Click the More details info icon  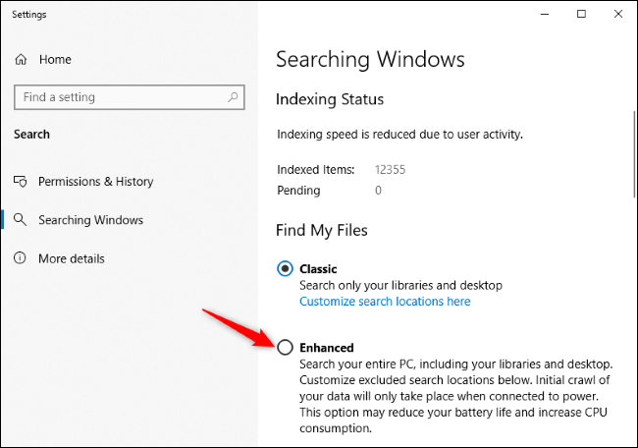[x=20, y=258]
